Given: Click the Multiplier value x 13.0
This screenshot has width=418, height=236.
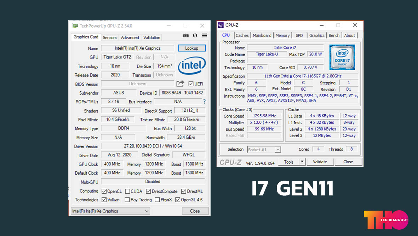Looking at the screenshot, I should point(264,122).
